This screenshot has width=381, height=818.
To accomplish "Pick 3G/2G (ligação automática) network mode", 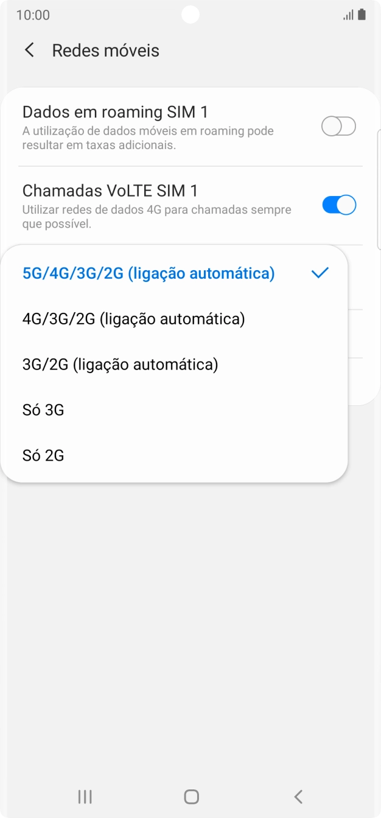I will pyautogui.click(x=120, y=365).
